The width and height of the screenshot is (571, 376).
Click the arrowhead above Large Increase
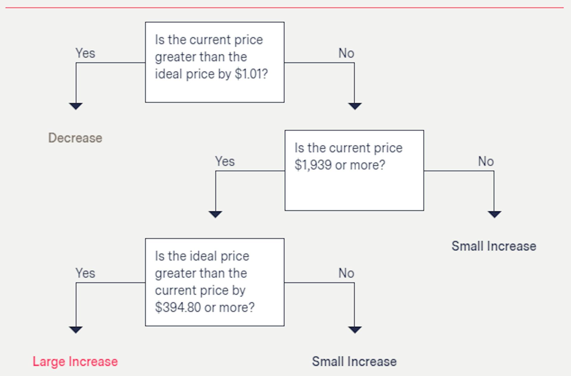point(76,330)
